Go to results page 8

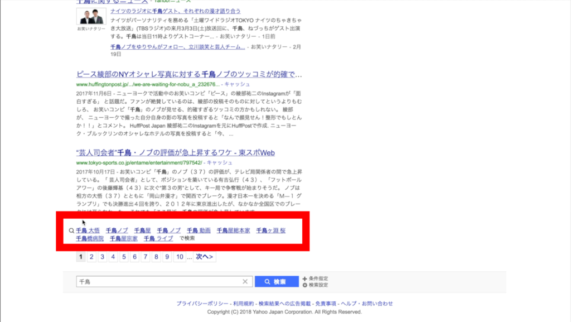[x=156, y=257]
